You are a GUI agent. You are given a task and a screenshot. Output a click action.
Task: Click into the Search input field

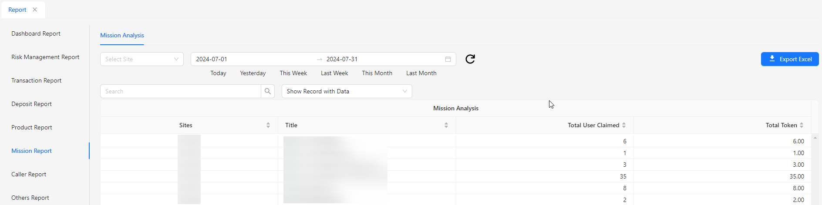(181, 91)
